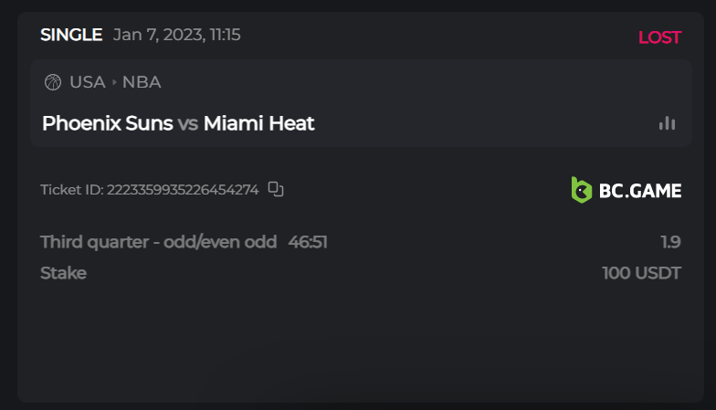Copy the ticket ID using copy icon

(x=276, y=190)
